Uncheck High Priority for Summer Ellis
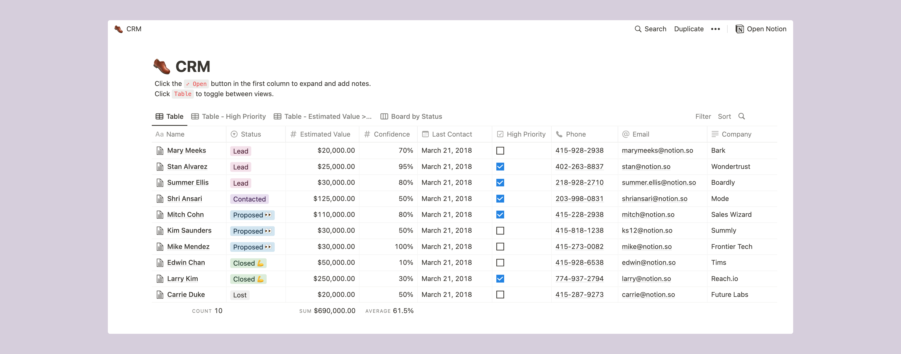901x354 pixels. [500, 183]
